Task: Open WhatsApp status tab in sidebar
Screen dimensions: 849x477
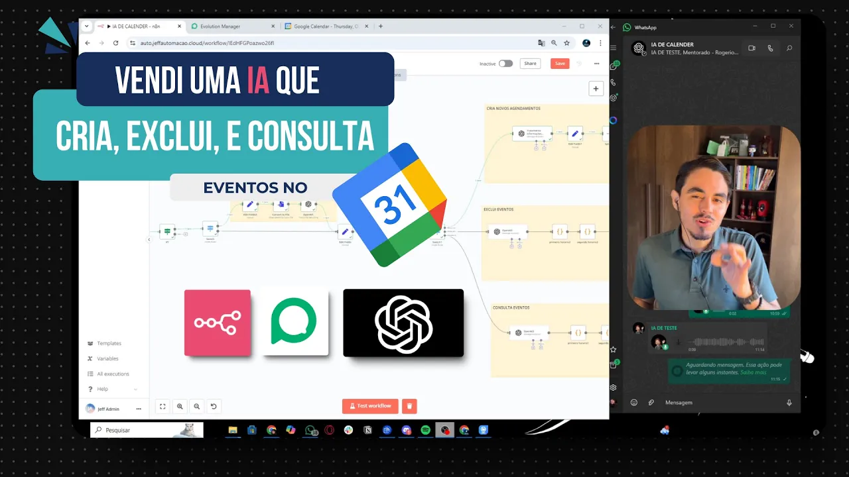Action: pos(613,98)
